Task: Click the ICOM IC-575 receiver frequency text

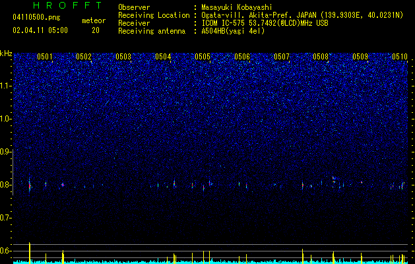Action: click(x=265, y=23)
